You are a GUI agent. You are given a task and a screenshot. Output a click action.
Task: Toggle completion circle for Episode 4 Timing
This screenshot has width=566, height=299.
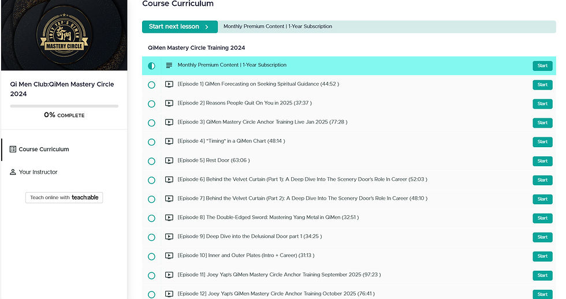[151, 142]
